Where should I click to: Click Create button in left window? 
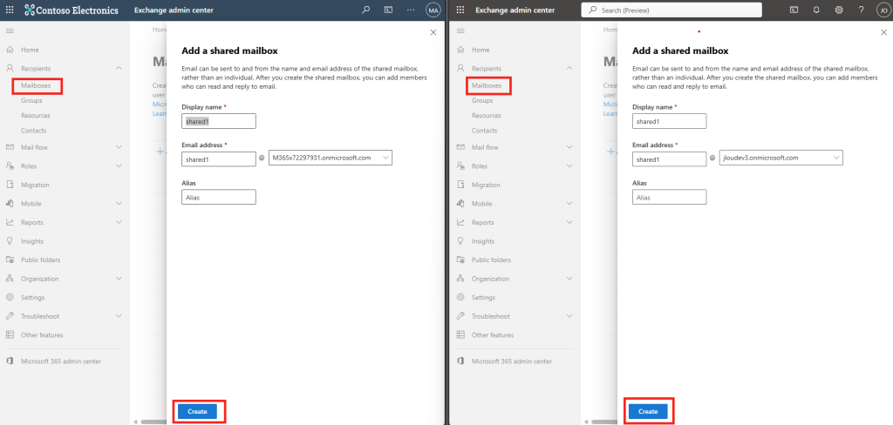tap(198, 411)
